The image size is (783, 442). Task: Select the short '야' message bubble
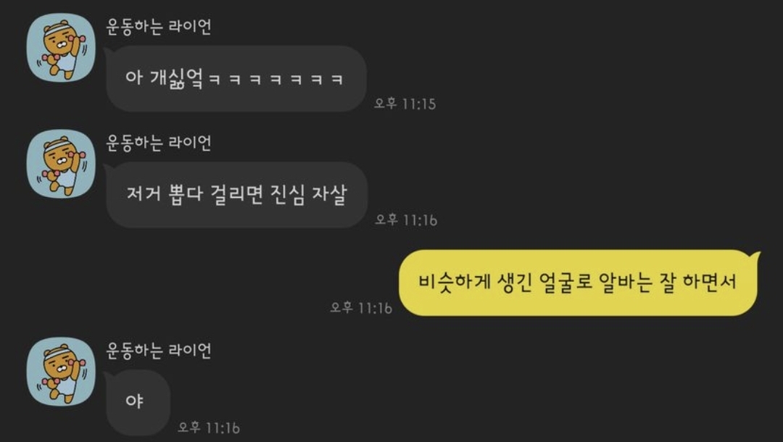tap(137, 402)
